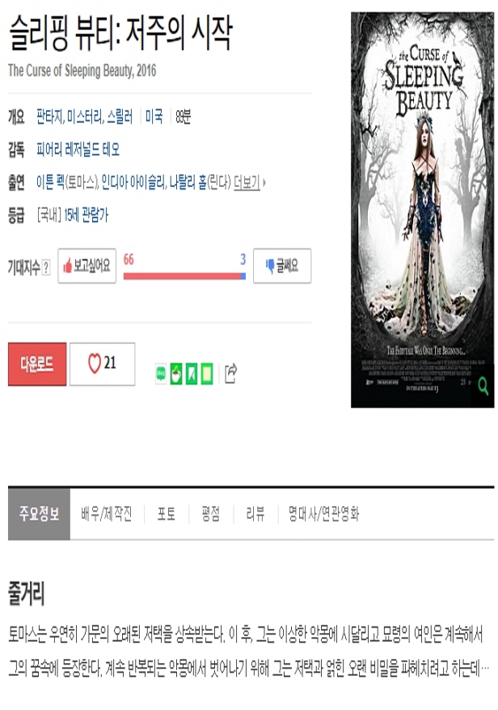Vote 보고싶어요 thumbs-up button

click(87, 266)
